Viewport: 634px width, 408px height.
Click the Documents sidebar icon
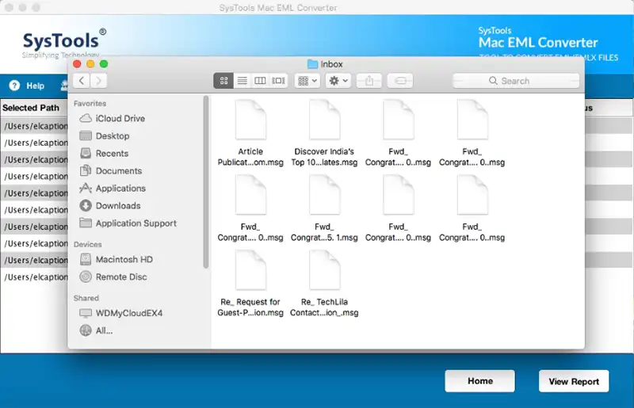pos(86,170)
